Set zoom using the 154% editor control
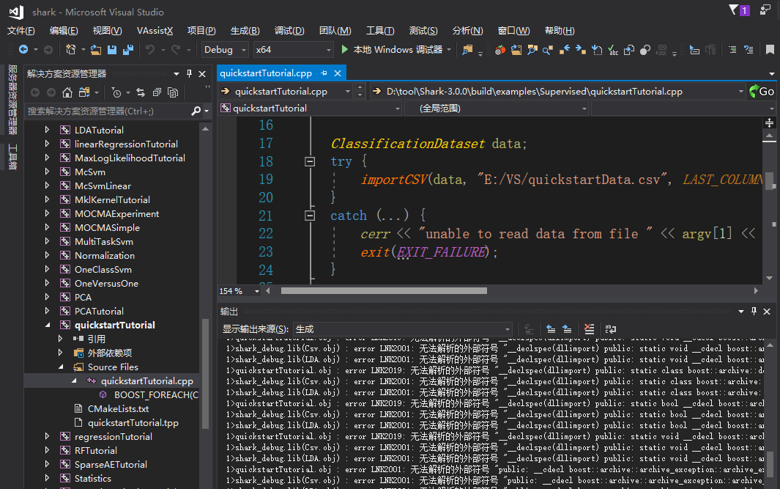The height and width of the screenshot is (489, 780). [x=234, y=291]
